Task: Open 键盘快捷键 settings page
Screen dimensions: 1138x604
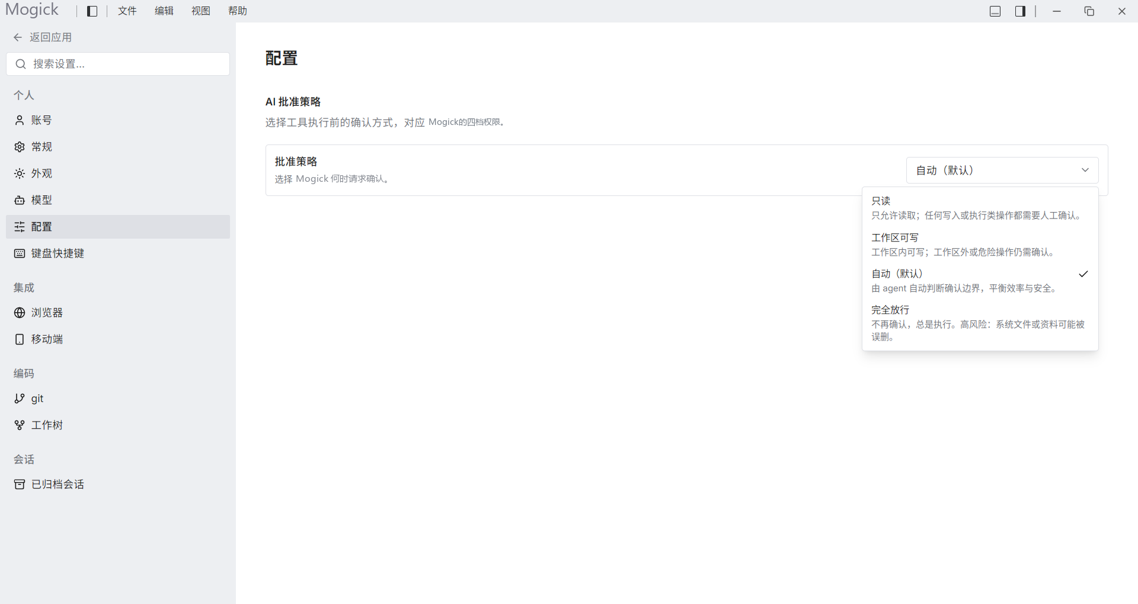Action: pyautogui.click(x=118, y=253)
